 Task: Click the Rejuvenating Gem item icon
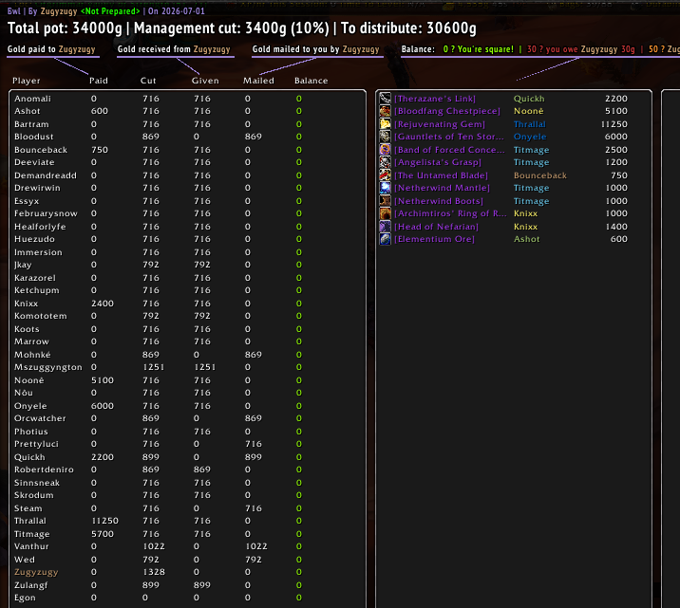coord(385,124)
